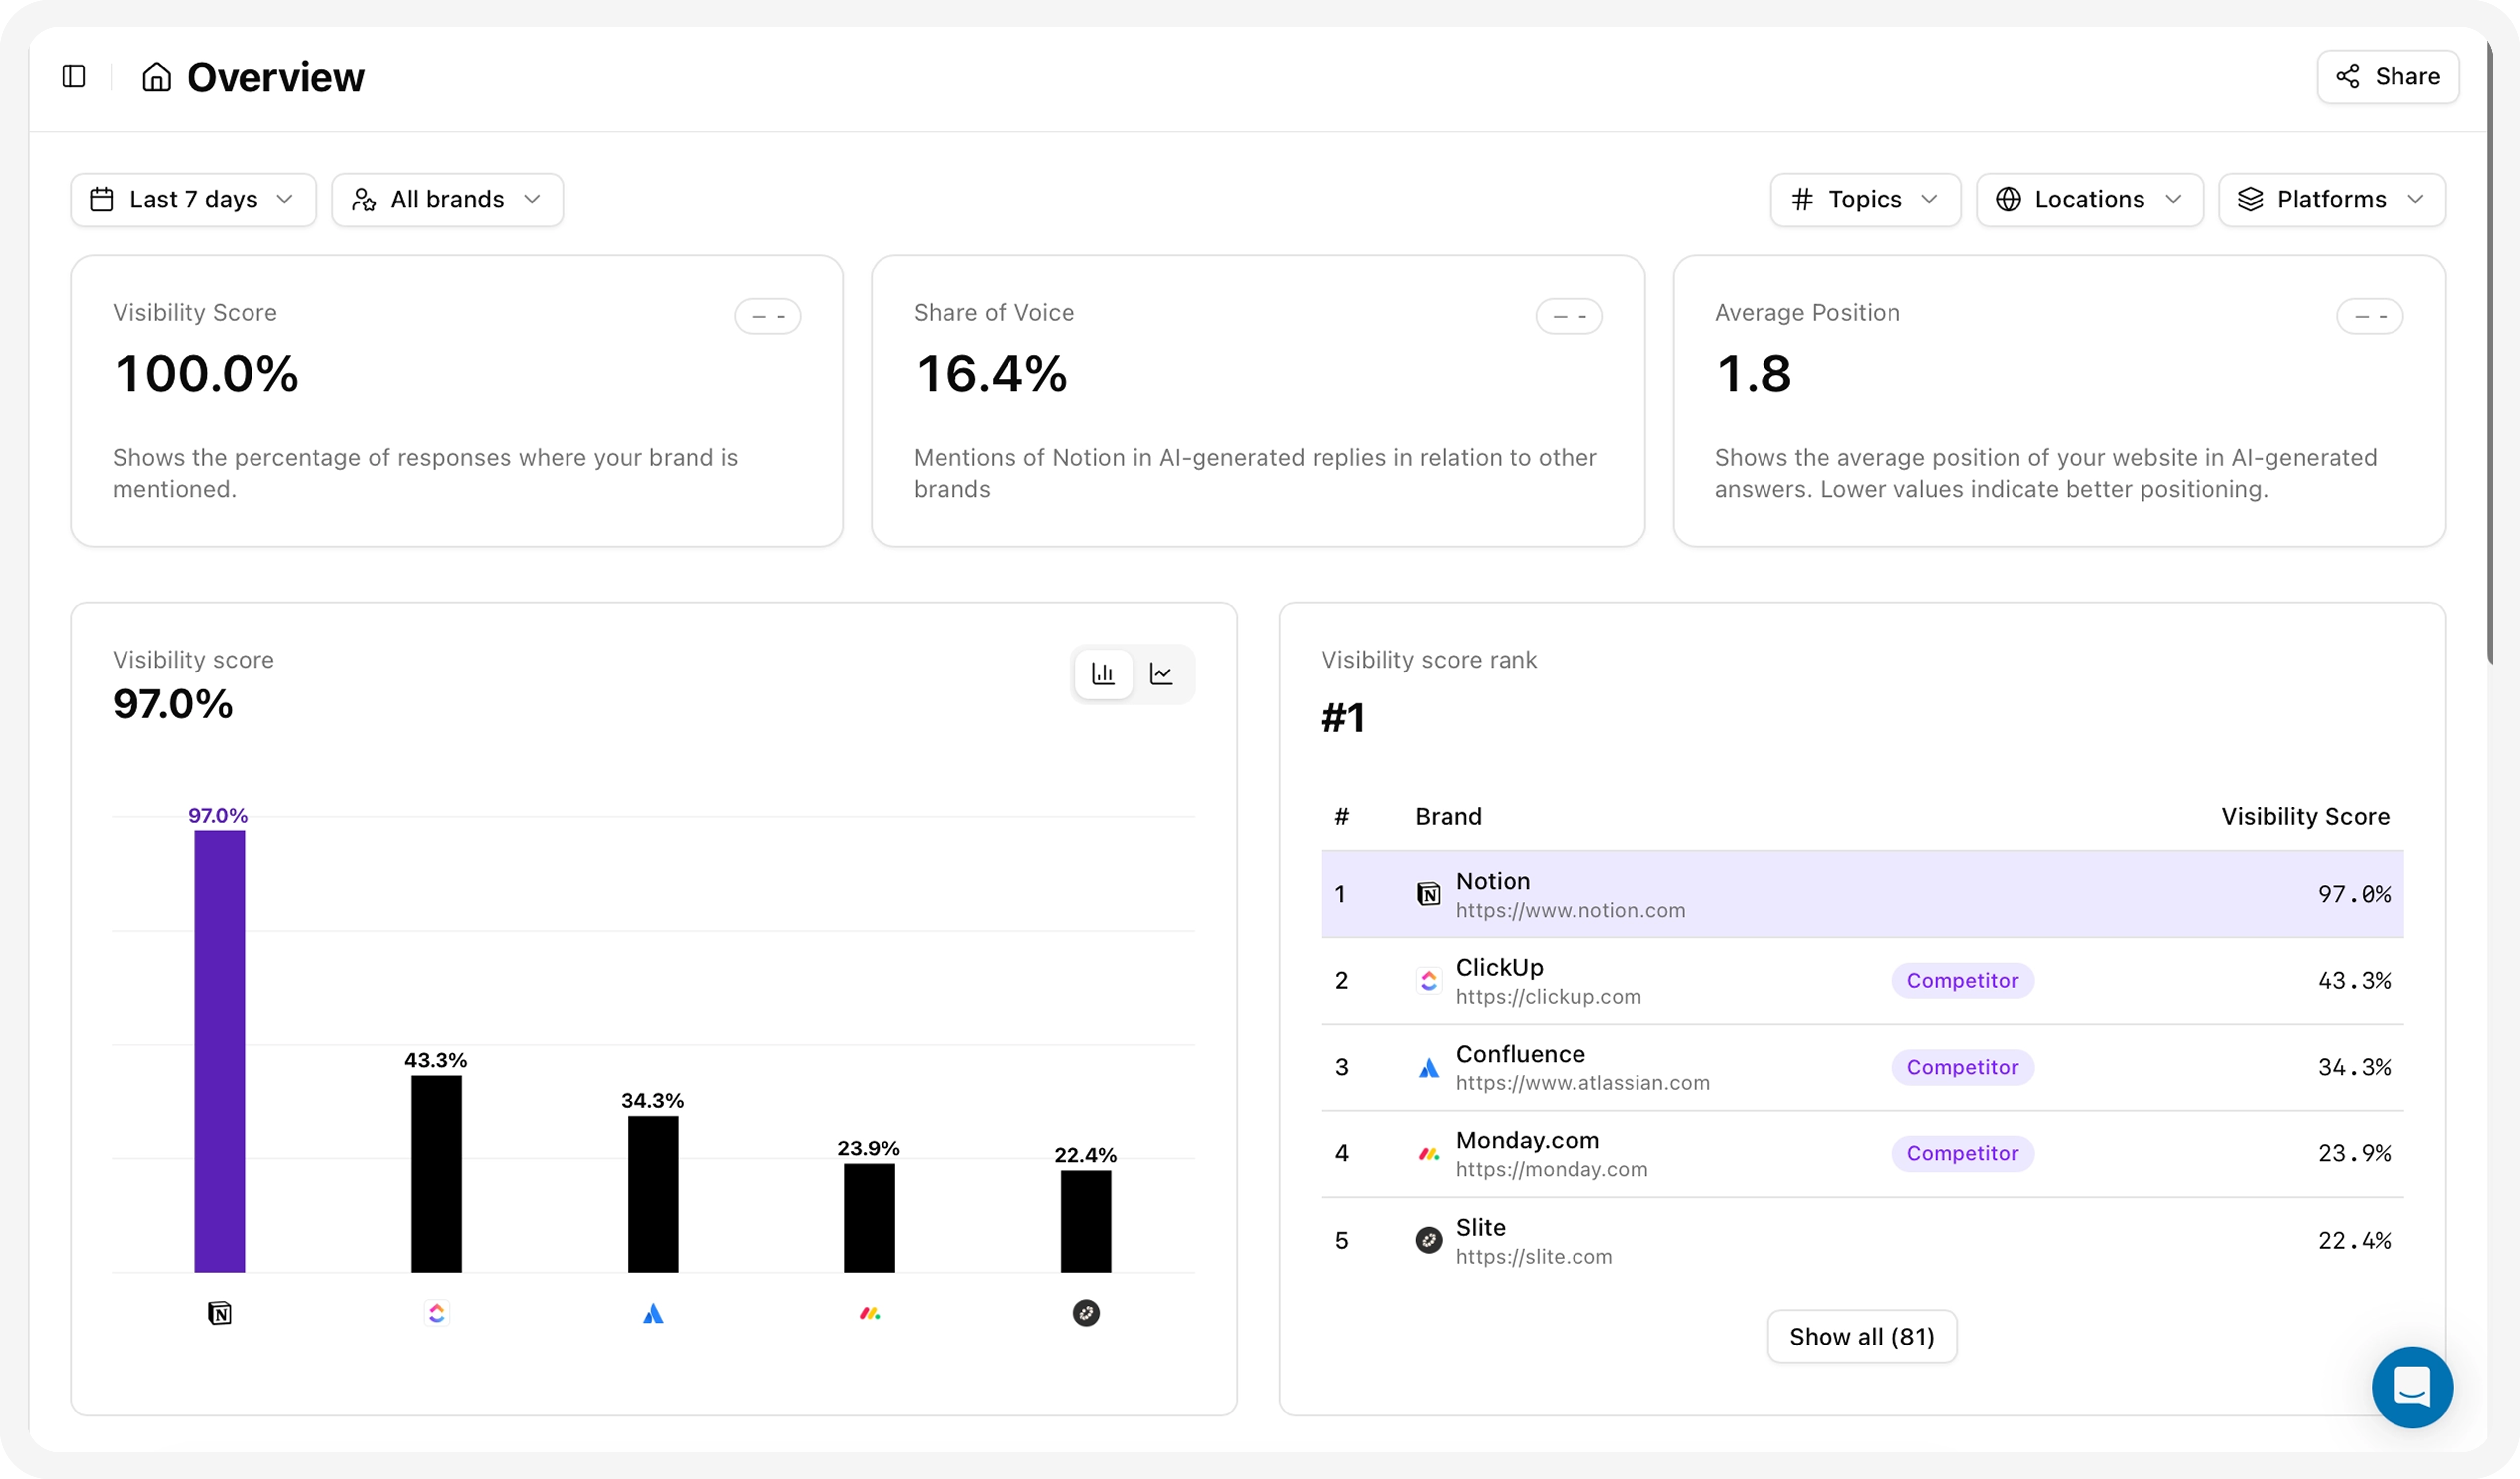Click the ClickUp logo below the bar chart

point(436,1313)
